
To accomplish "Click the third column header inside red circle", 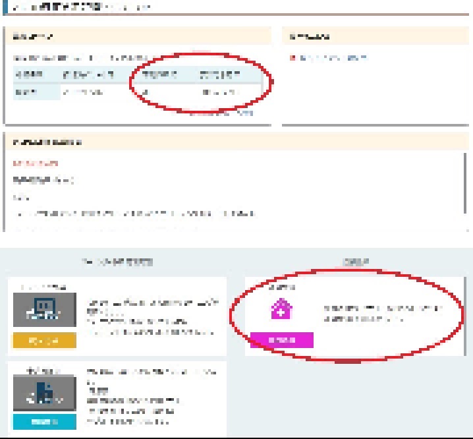I will tap(160, 75).
